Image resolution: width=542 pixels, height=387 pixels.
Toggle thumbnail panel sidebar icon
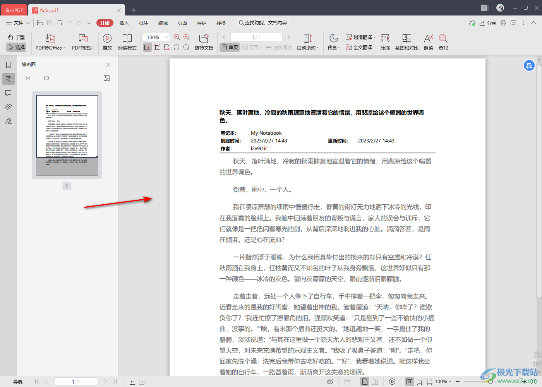pyautogui.click(x=9, y=79)
